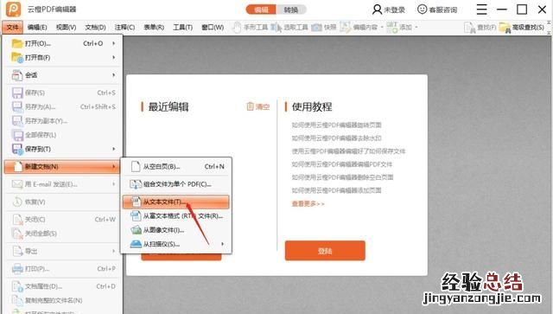This screenshot has height=314, width=553.
Task: Click 复制完整的文件名(N) copy filename icon
Action: click(x=17, y=300)
